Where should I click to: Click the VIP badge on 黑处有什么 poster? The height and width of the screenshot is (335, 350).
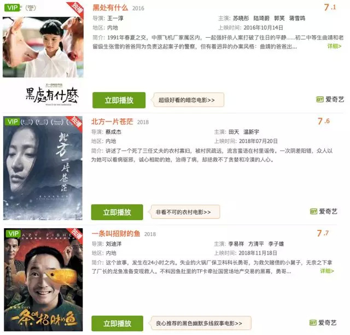tap(12, 8)
